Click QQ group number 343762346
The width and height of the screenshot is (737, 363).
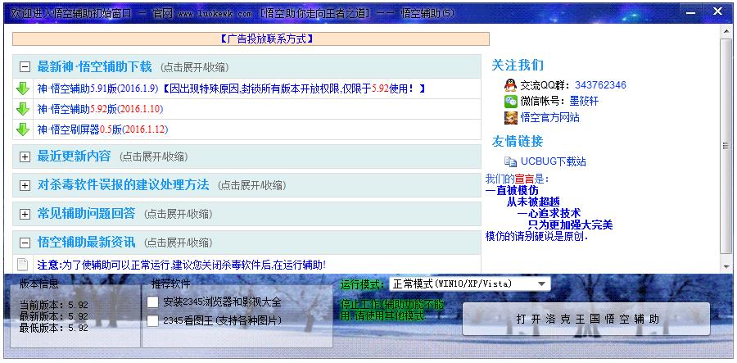pyautogui.click(x=600, y=85)
